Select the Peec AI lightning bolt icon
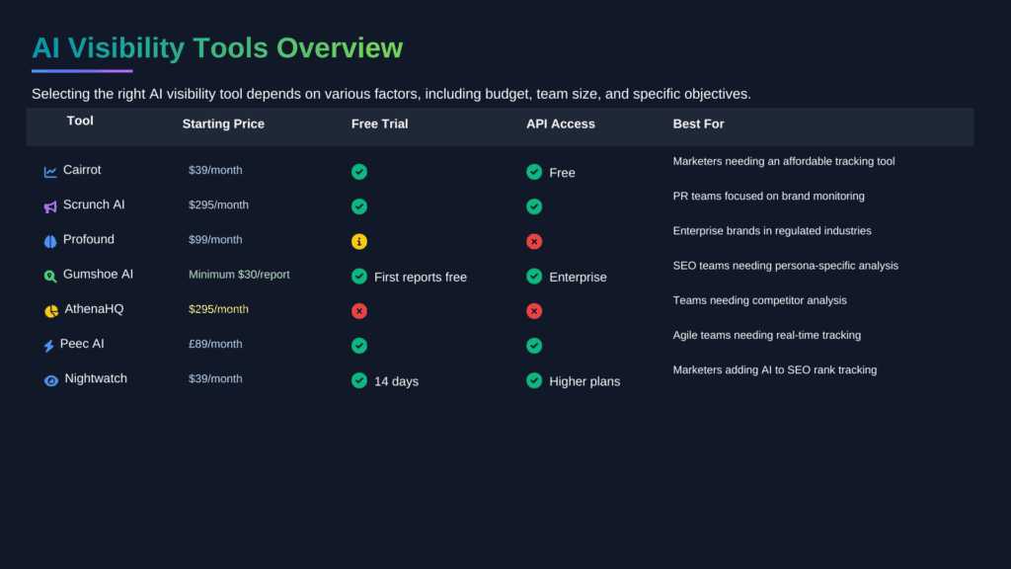Image resolution: width=1011 pixels, height=569 pixels. 50,344
